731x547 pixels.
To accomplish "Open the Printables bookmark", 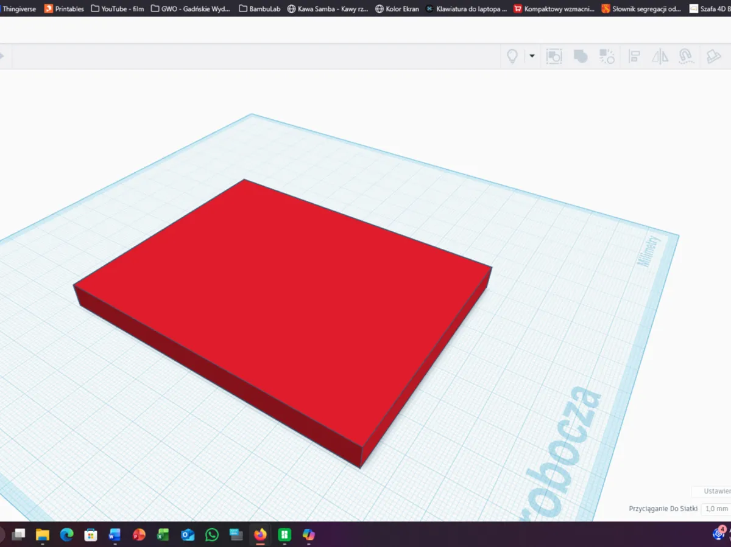I will pos(64,9).
